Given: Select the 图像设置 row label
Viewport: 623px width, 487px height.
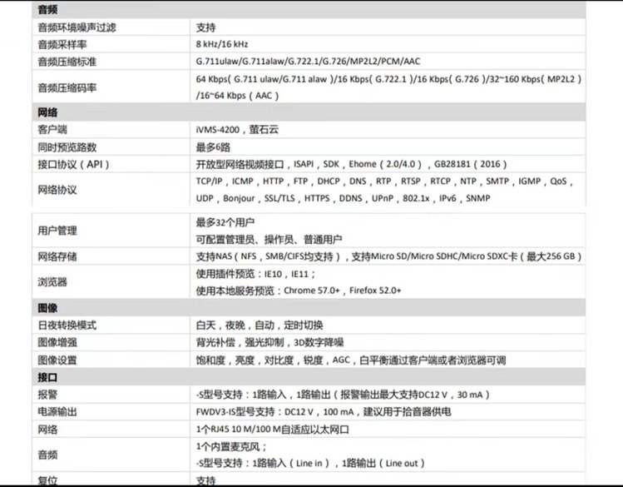Looking at the screenshot, I should [58, 360].
